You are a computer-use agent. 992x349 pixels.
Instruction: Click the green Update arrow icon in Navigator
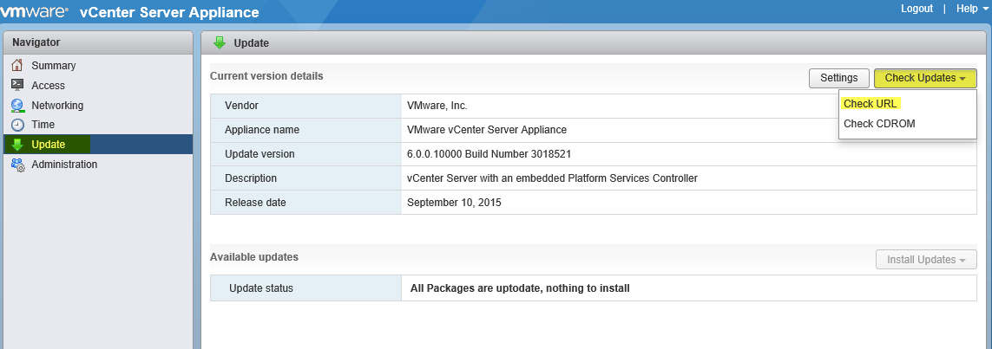pos(17,144)
